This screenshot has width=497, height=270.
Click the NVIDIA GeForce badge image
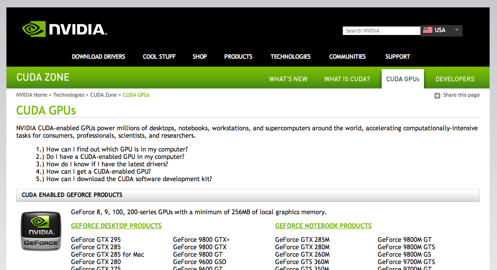tap(41, 231)
